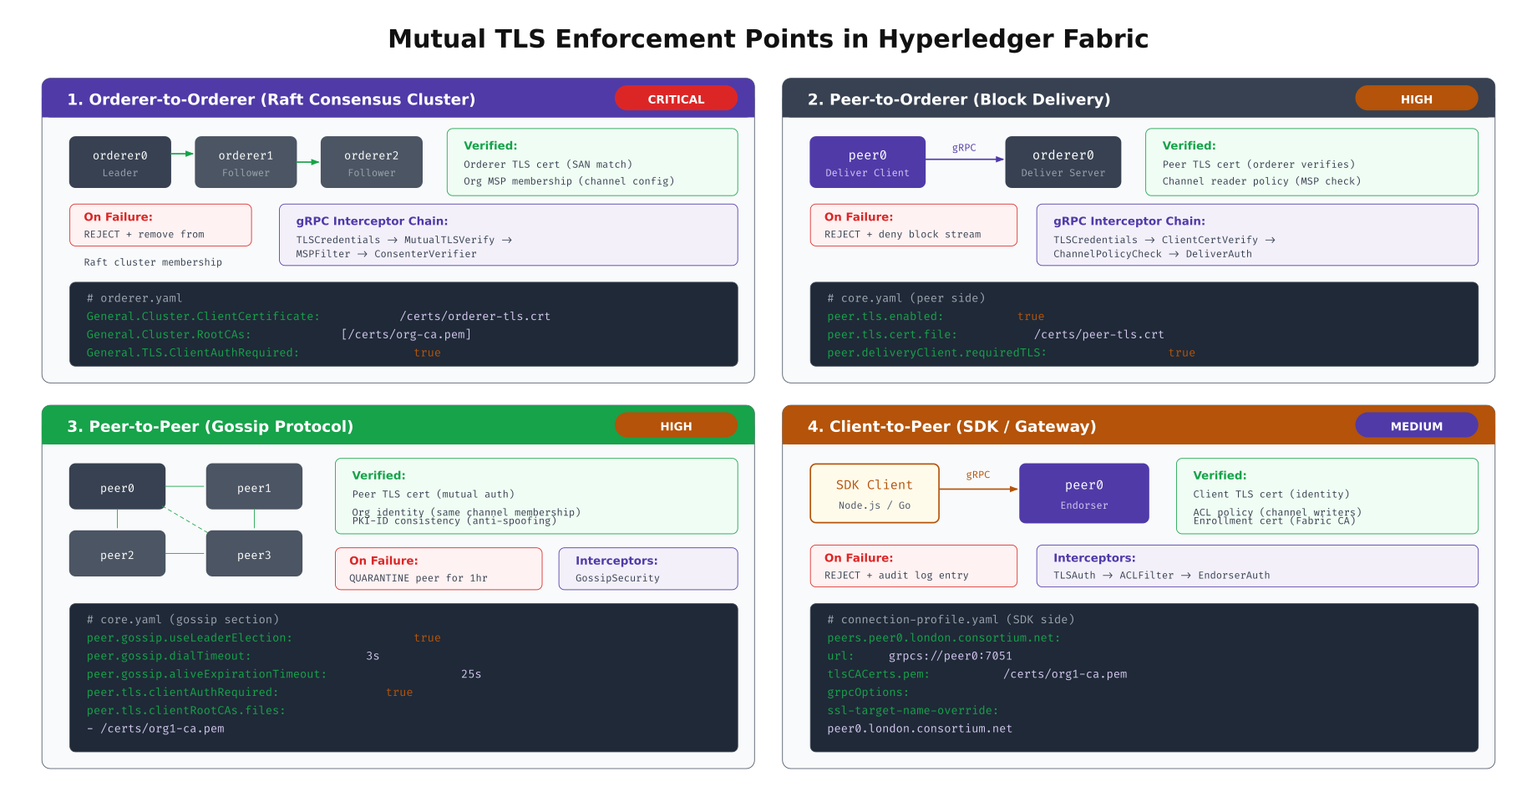Screen dimensions: 1537x797
Task: Select the peer0 Deliver Client node
Action: (x=867, y=161)
